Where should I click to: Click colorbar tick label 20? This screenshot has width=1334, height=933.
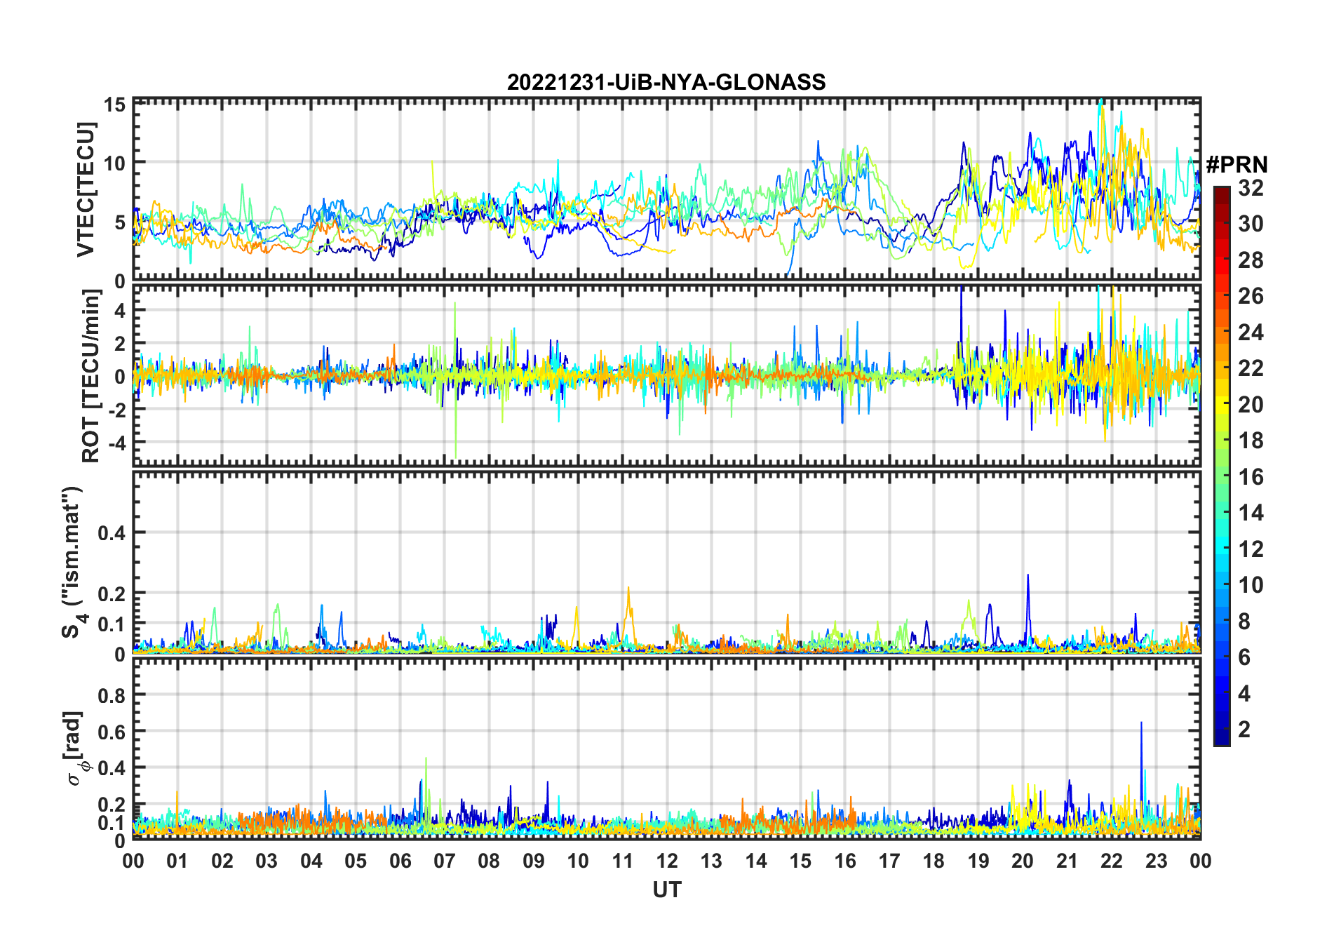1251,405
